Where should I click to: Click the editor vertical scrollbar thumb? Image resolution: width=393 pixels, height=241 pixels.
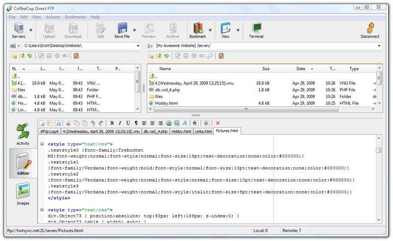pos(378,150)
